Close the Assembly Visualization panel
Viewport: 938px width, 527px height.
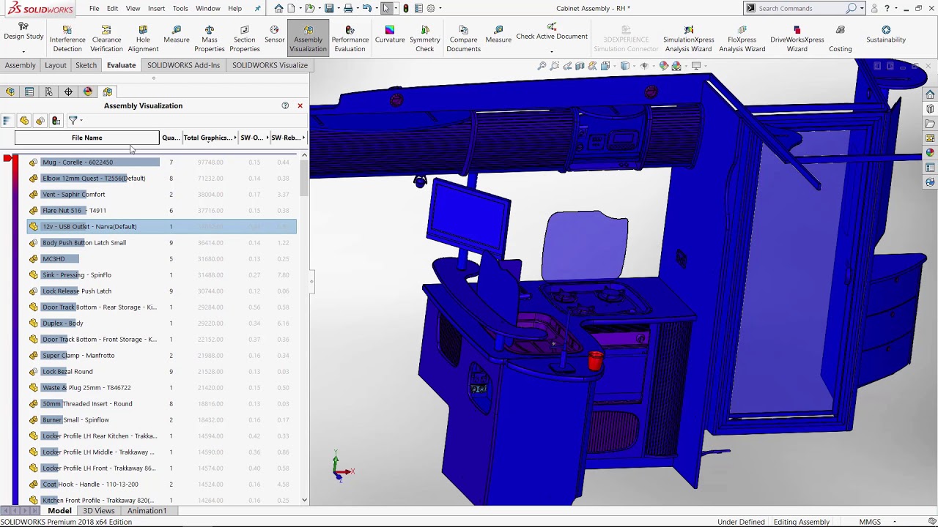300,105
